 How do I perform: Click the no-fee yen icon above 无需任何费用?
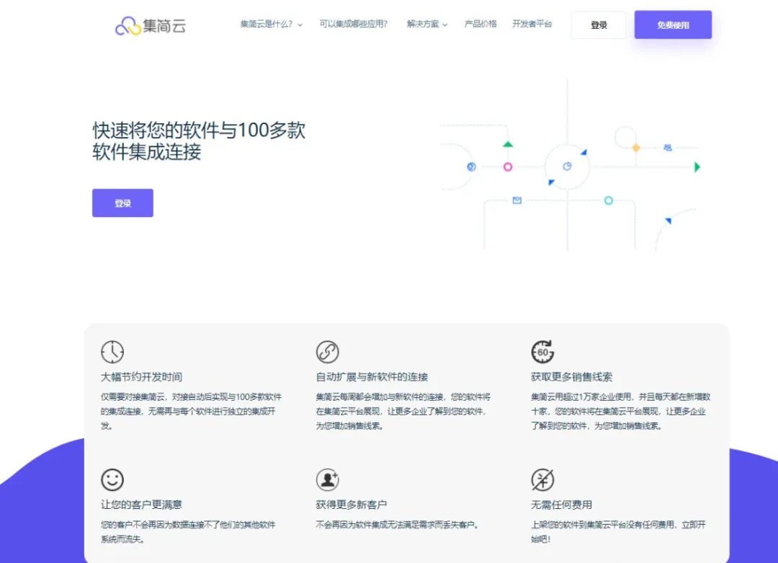coord(542,479)
